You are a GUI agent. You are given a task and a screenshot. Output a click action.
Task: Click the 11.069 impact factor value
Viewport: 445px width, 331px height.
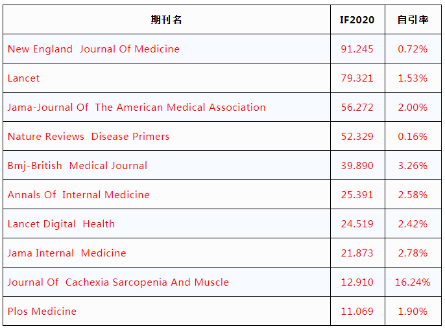[x=357, y=312]
